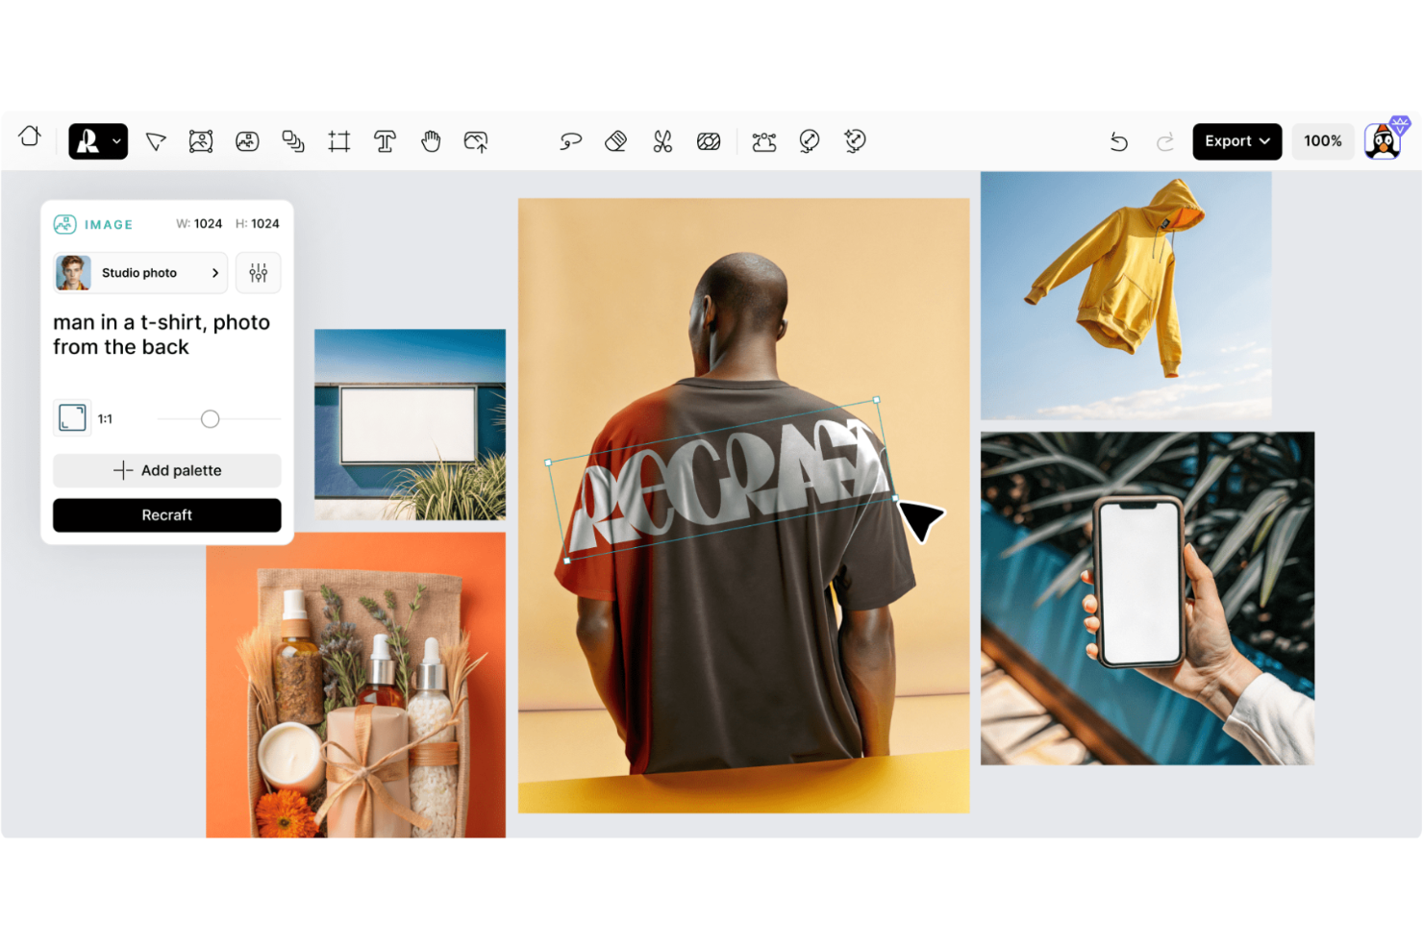Select the cosmetics gift box image
This screenshot has height=949, width=1423.
(x=356, y=685)
